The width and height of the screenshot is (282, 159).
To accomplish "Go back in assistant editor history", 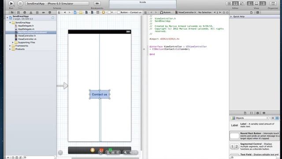I will point(151,12).
